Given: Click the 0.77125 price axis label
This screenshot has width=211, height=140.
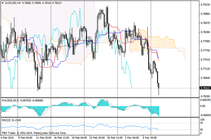Looking at the screenshot, I should tap(205, 69).
